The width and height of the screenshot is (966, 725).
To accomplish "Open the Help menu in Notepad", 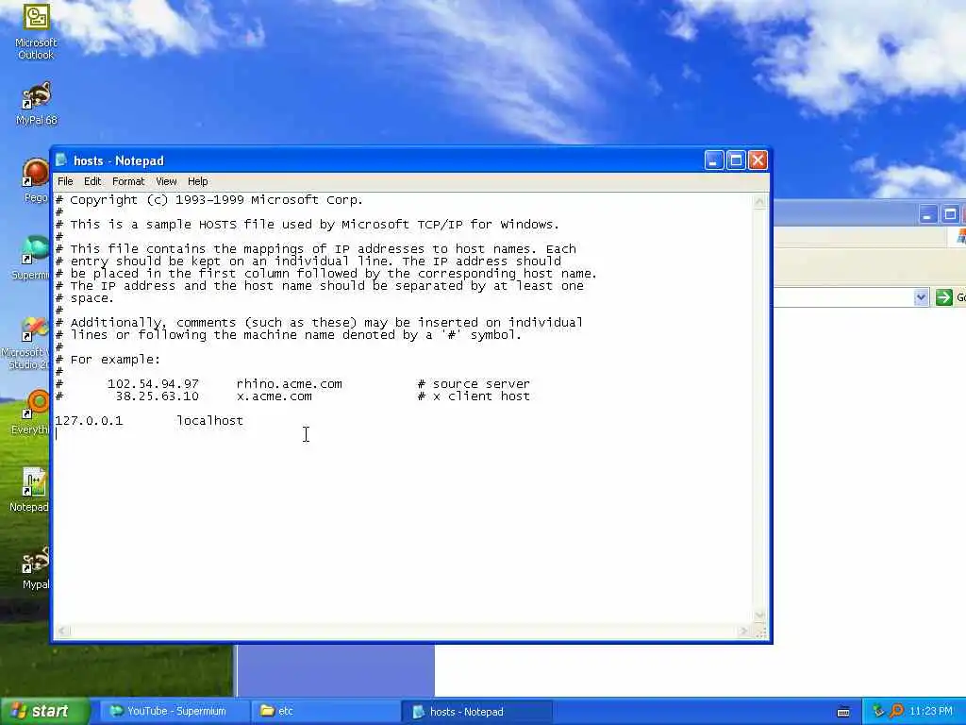I will pos(198,181).
